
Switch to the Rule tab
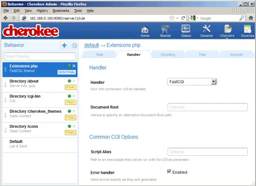click(x=100, y=55)
